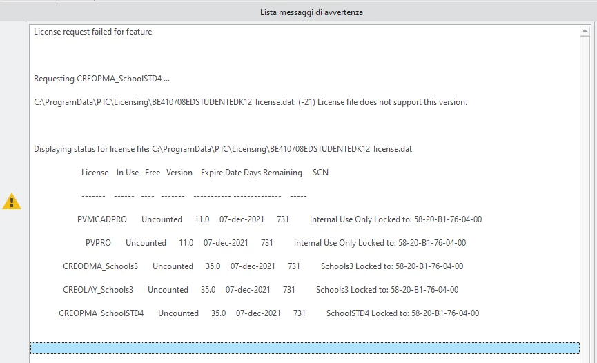Click version 11.0 in the PVMCADPRO row
Viewport: 597px width, 363px height.
pyautogui.click(x=202, y=219)
